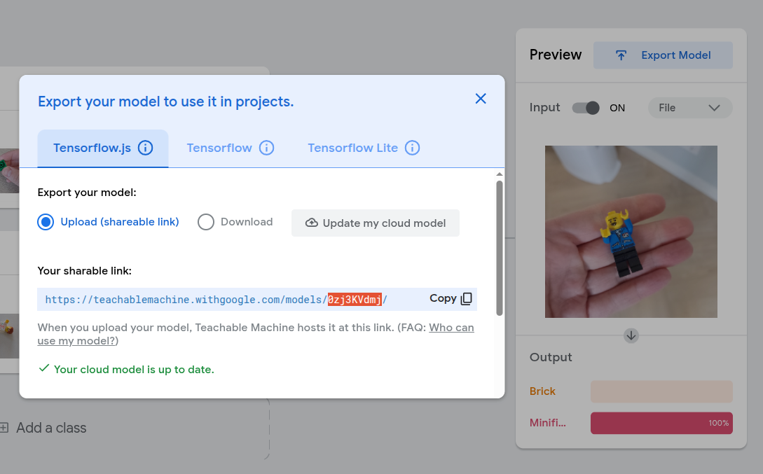Click the plus icon for Add a class
This screenshot has height=474, width=763.
pyautogui.click(x=4, y=428)
